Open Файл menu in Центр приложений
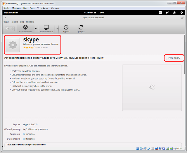The image size is (187, 153). click(x=6, y=22)
